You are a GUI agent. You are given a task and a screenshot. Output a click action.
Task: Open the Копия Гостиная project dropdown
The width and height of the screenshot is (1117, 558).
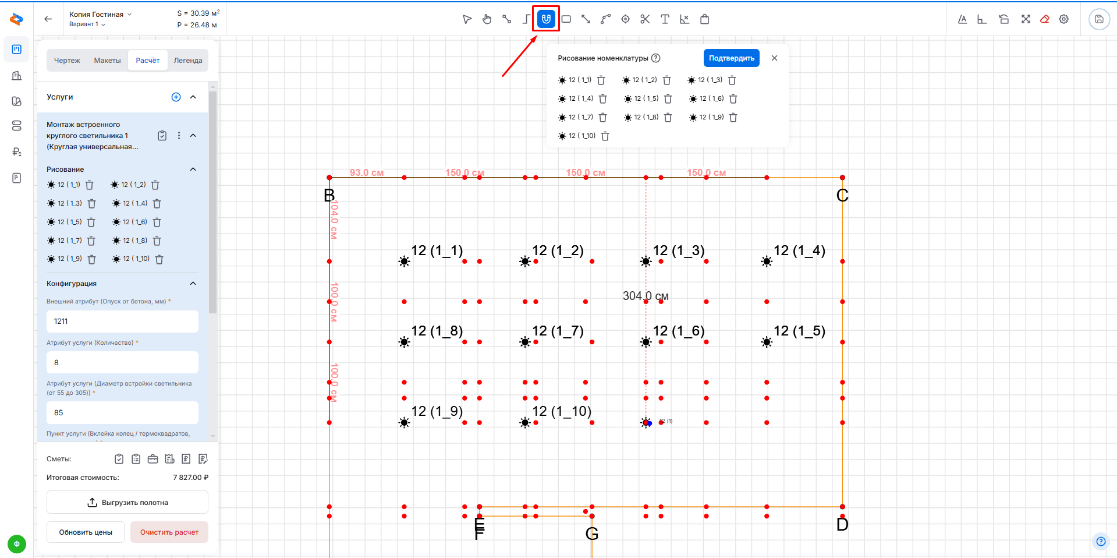(x=100, y=14)
